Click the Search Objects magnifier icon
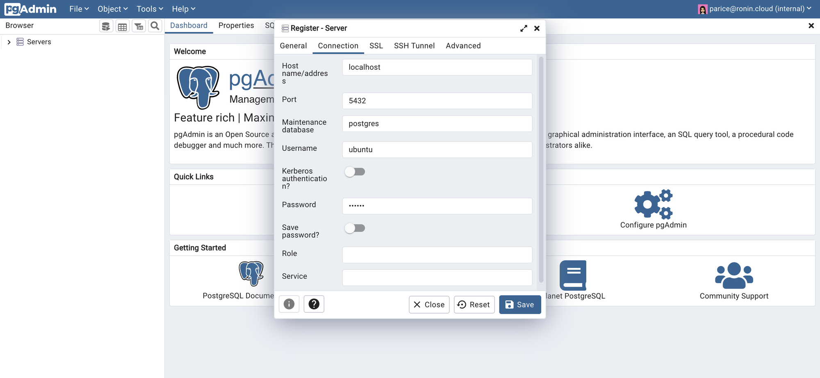820x378 pixels. [x=155, y=26]
